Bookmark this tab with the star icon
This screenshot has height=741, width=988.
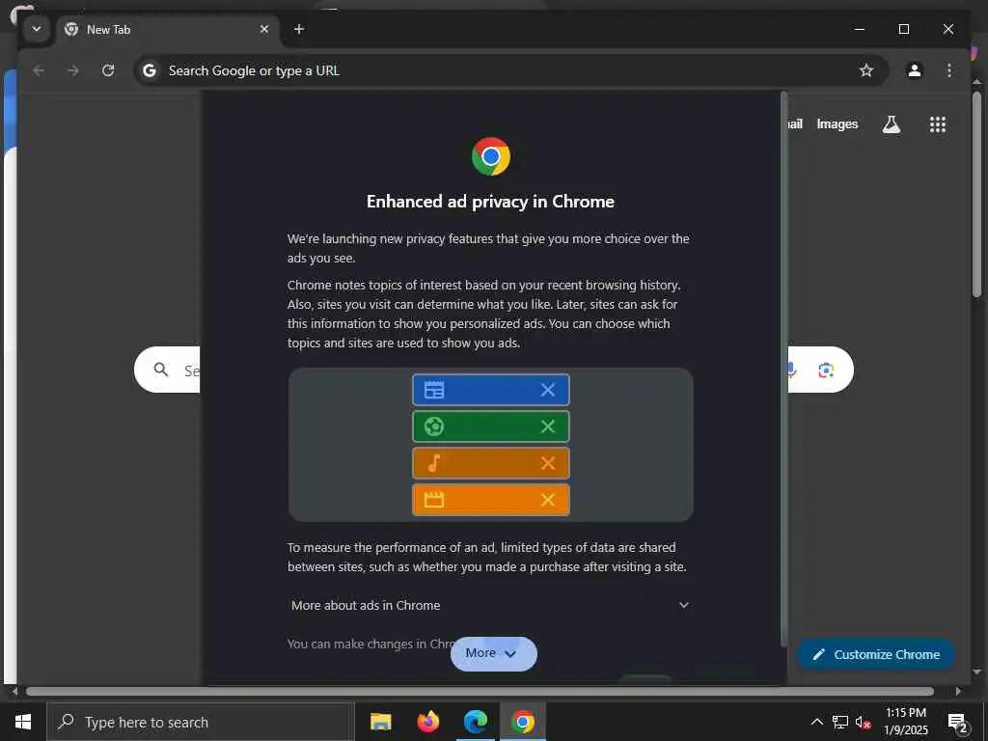pyautogui.click(x=866, y=70)
